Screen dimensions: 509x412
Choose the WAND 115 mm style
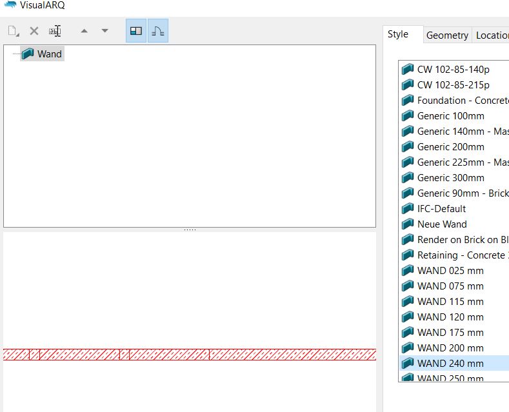tap(454, 302)
